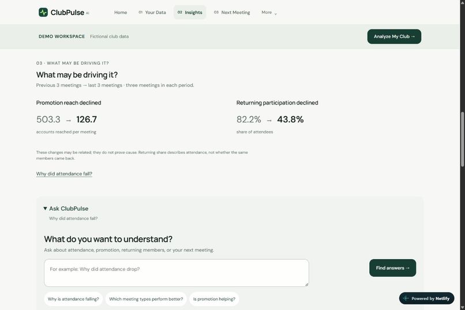Click the ClubPulse brand name

(67, 13)
